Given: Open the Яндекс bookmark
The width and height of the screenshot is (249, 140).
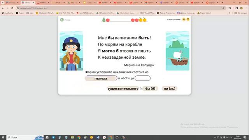Looking at the screenshot, I should (x=20, y=13).
